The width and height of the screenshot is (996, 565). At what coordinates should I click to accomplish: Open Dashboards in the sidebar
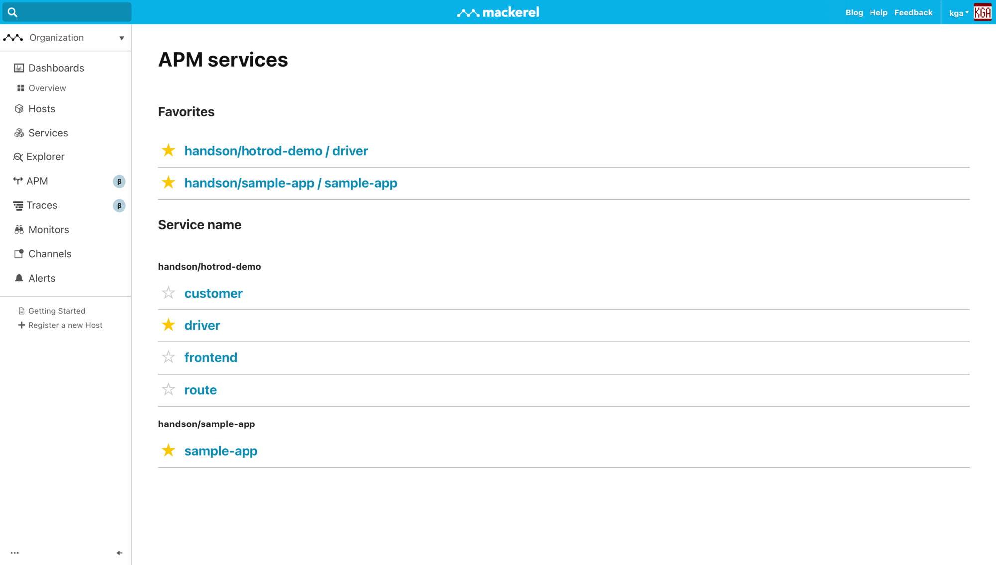click(x=56, y=68)
